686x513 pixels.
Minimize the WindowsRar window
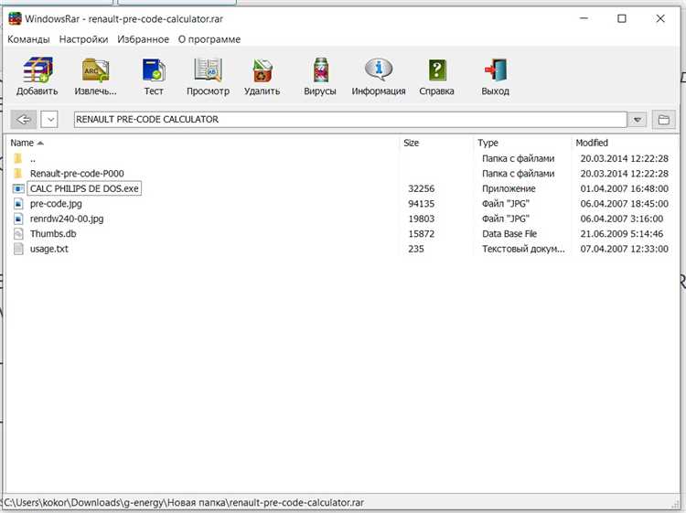[584, 18]
